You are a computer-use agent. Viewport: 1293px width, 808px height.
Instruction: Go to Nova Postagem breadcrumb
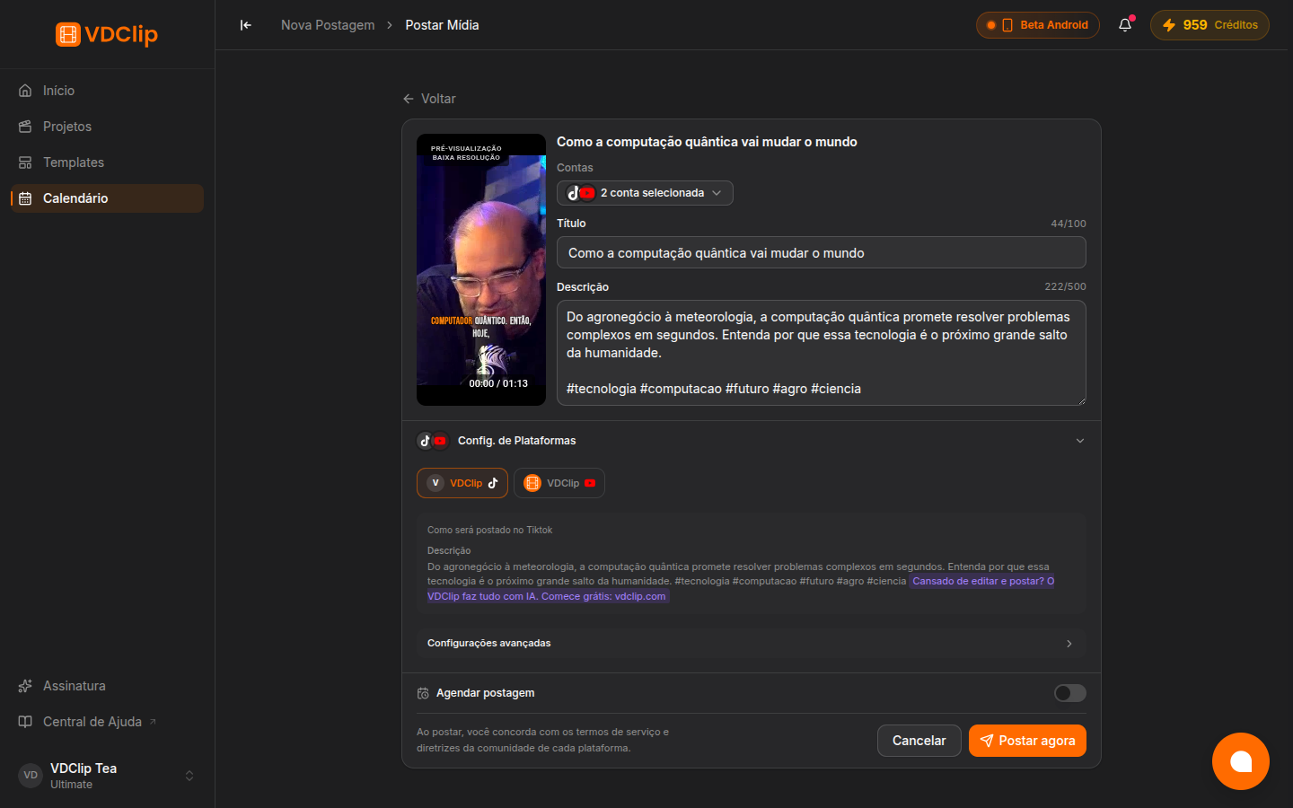click(x=328, y=25)
